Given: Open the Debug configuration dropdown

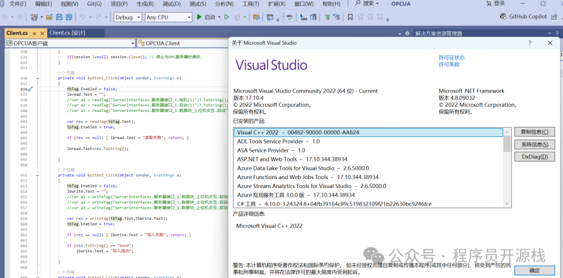Looking at the screenshot, I should tap(128, 17).
